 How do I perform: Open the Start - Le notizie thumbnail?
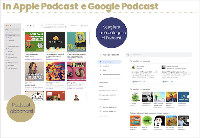(159, 97)
